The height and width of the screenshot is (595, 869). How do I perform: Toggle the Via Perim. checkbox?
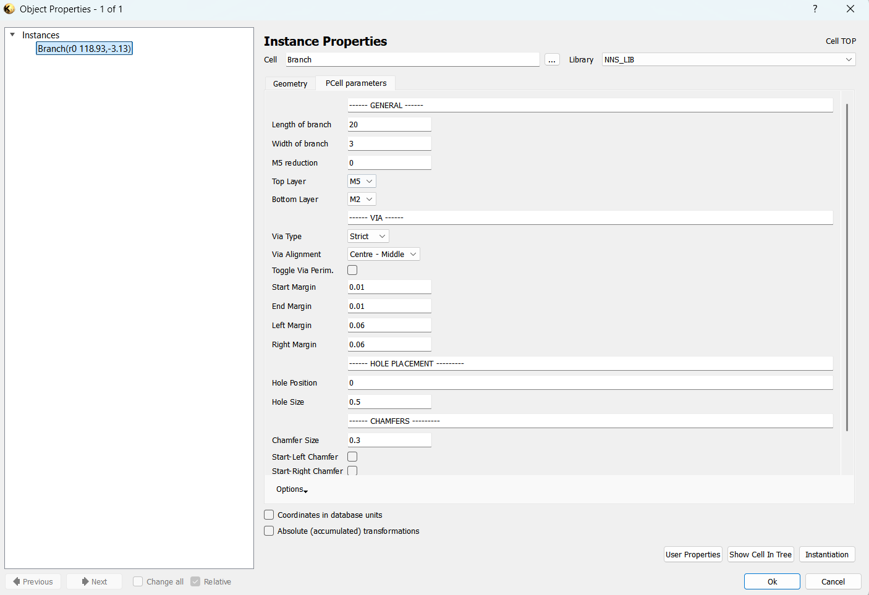pyautogui.click(x=352, y=270)
